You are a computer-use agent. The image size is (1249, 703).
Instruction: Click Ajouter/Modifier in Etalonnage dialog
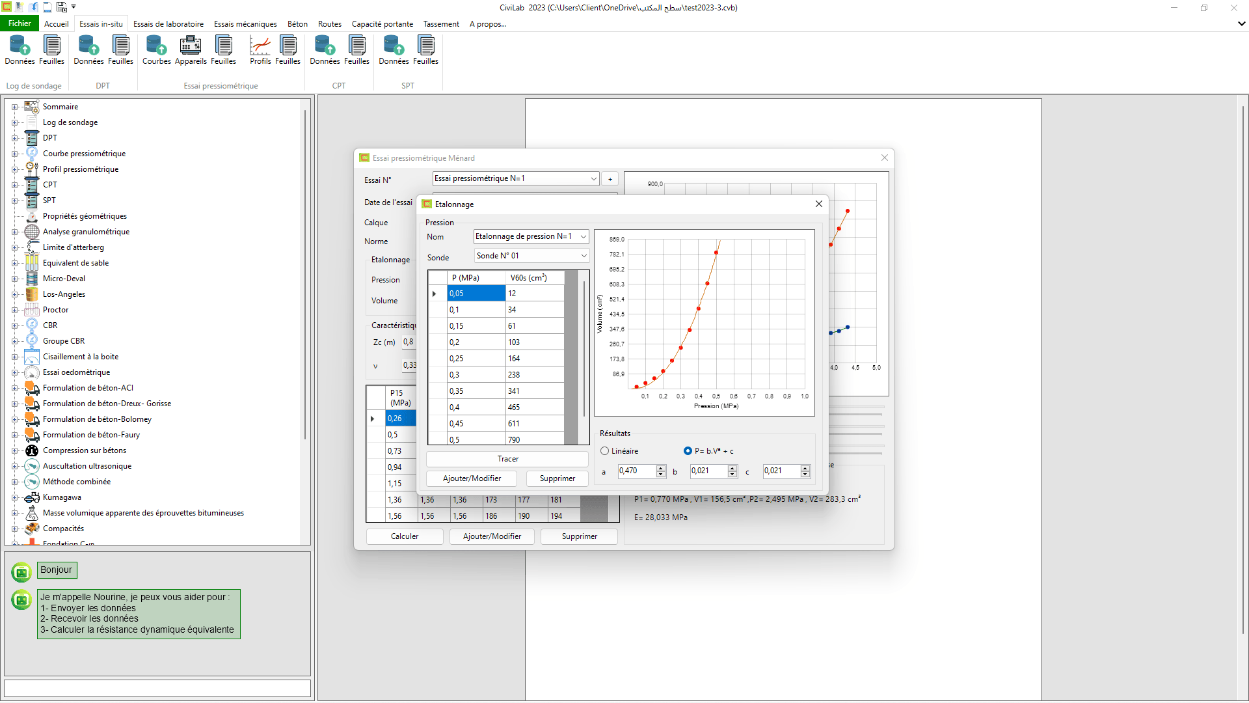click(472, 478)
